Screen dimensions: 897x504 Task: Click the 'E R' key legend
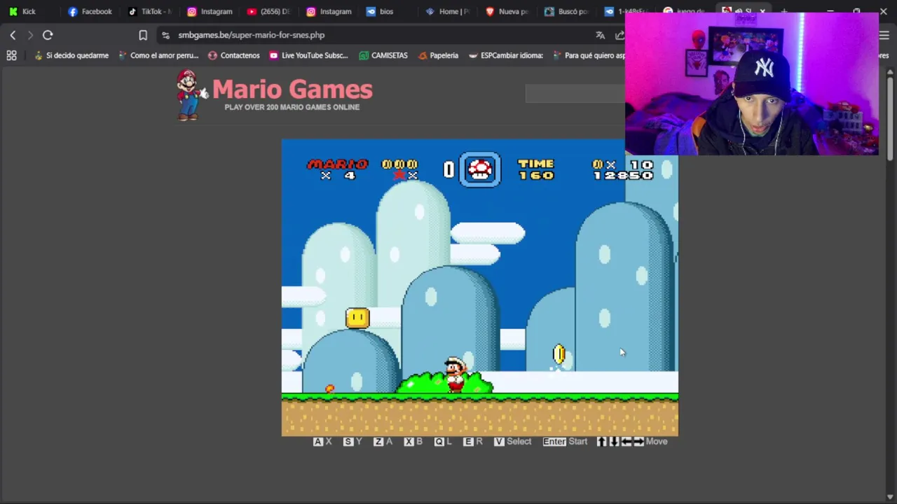tap(473, 442)
